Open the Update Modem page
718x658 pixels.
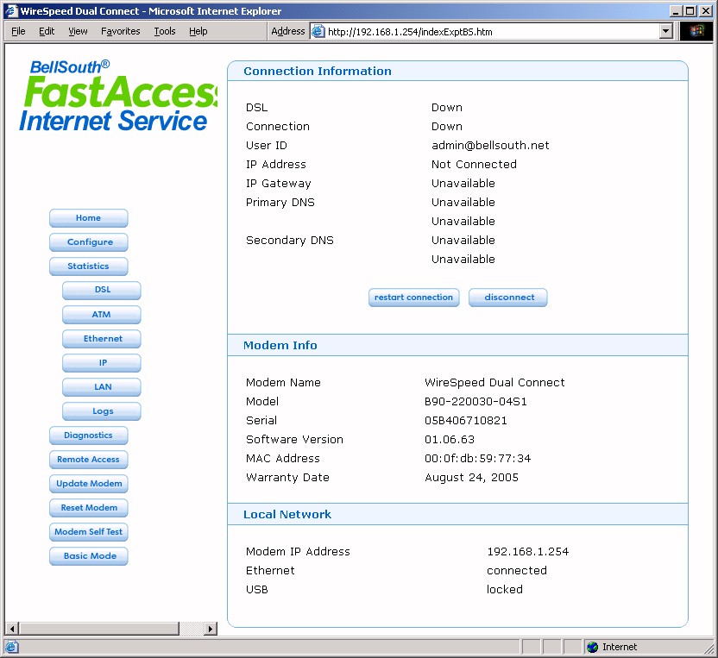[x=88, y=484]
